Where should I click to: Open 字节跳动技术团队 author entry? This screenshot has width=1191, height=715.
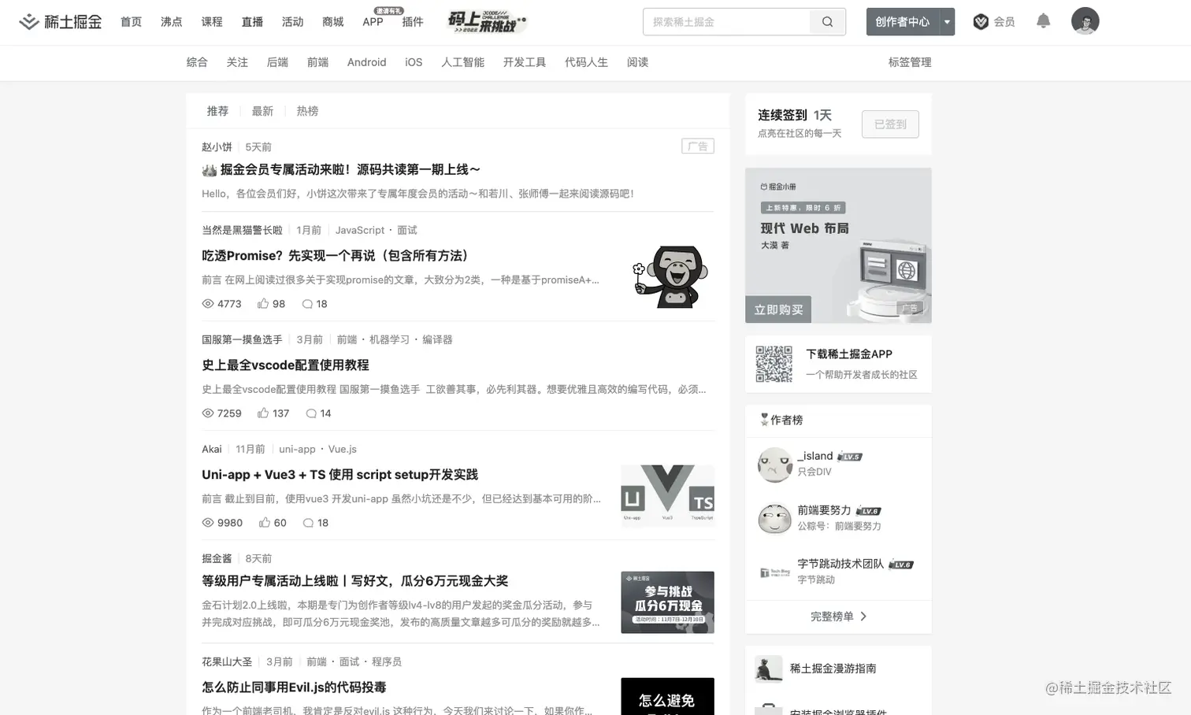pyautogui.click(x=838, y=572)
